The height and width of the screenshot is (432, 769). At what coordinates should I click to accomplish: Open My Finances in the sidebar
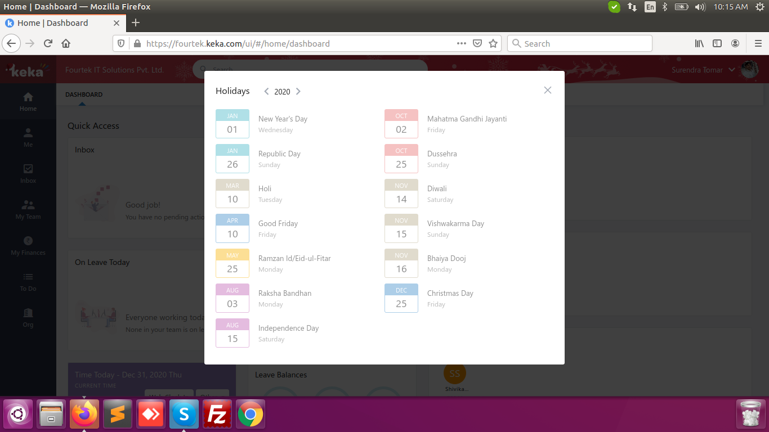point(28,246)
